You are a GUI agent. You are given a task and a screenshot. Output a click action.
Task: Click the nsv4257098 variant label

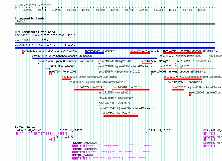[x=90, y=77]
